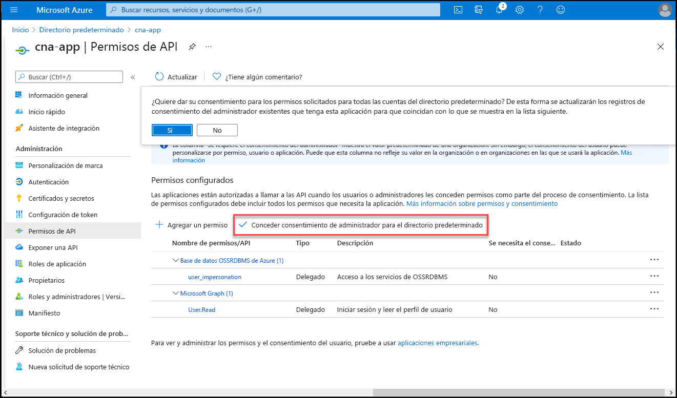Open portal settings gear
Viewport: 677px width, 398px height.
(x=520, y=10)
